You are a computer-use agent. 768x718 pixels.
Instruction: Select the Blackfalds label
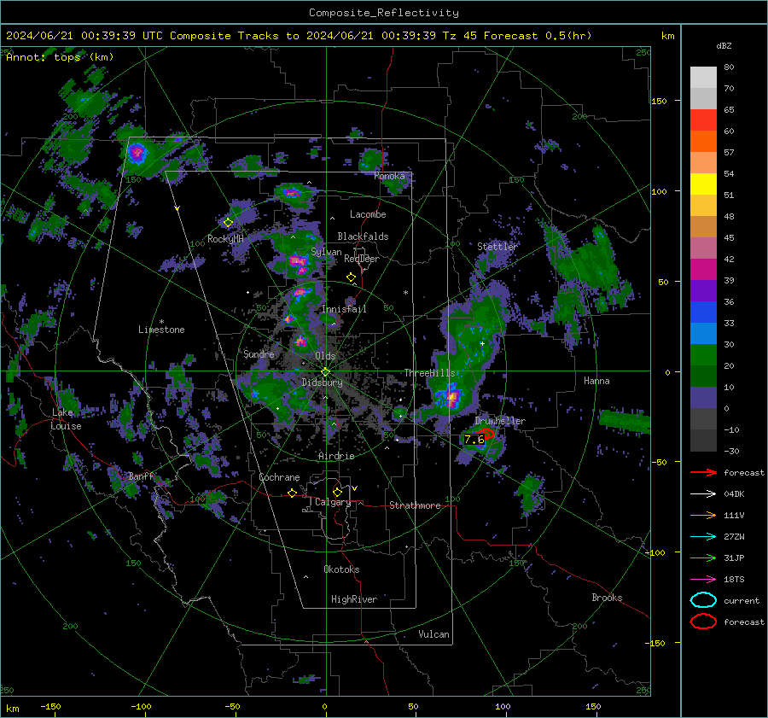(363, 236)
